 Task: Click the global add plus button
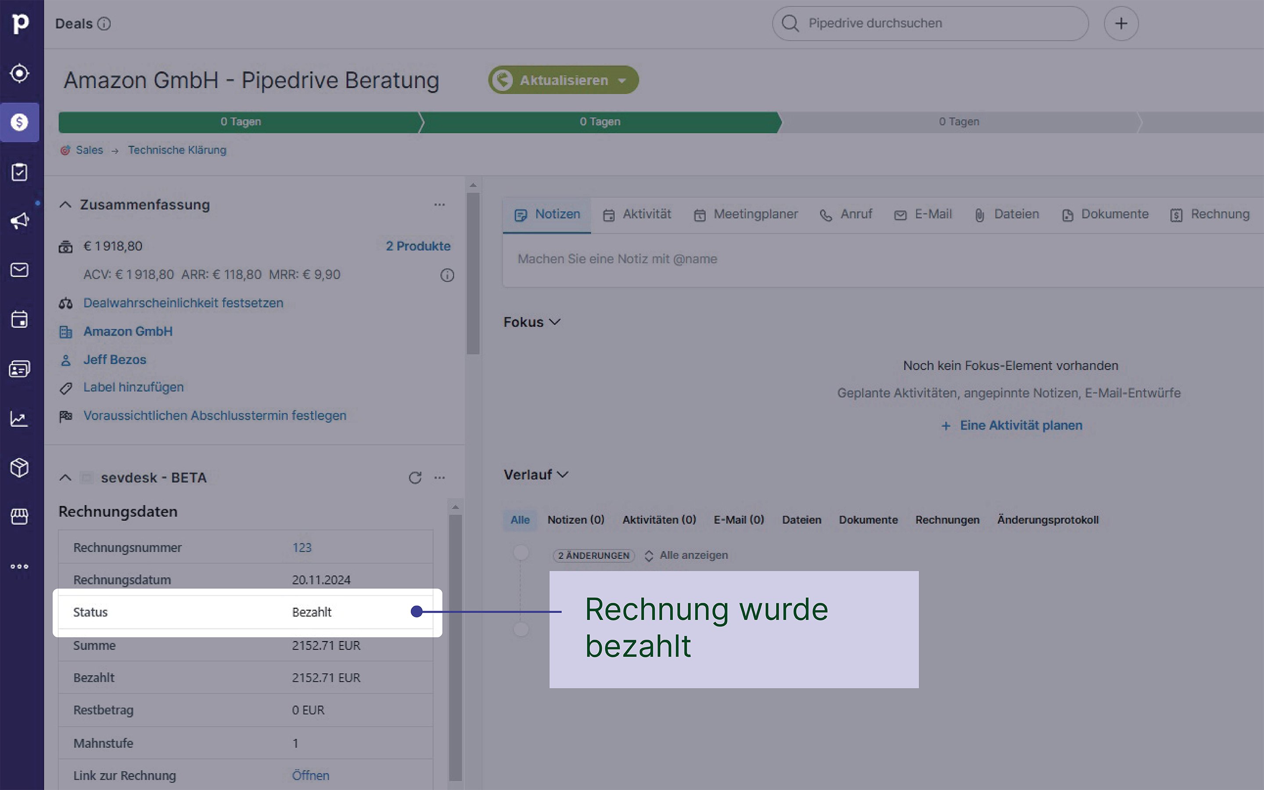click(1121, 23)
